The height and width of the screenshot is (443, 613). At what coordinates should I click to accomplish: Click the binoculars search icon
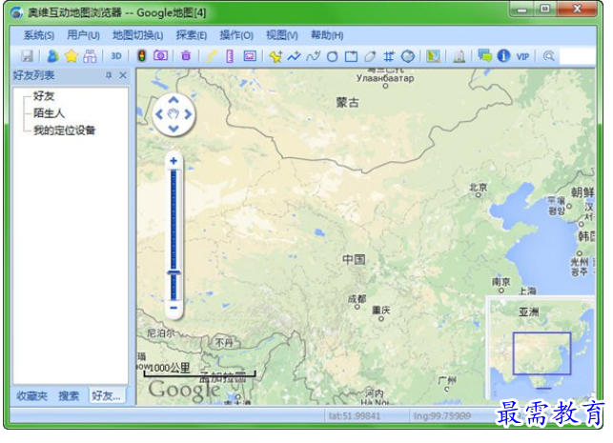click(90, 56)
